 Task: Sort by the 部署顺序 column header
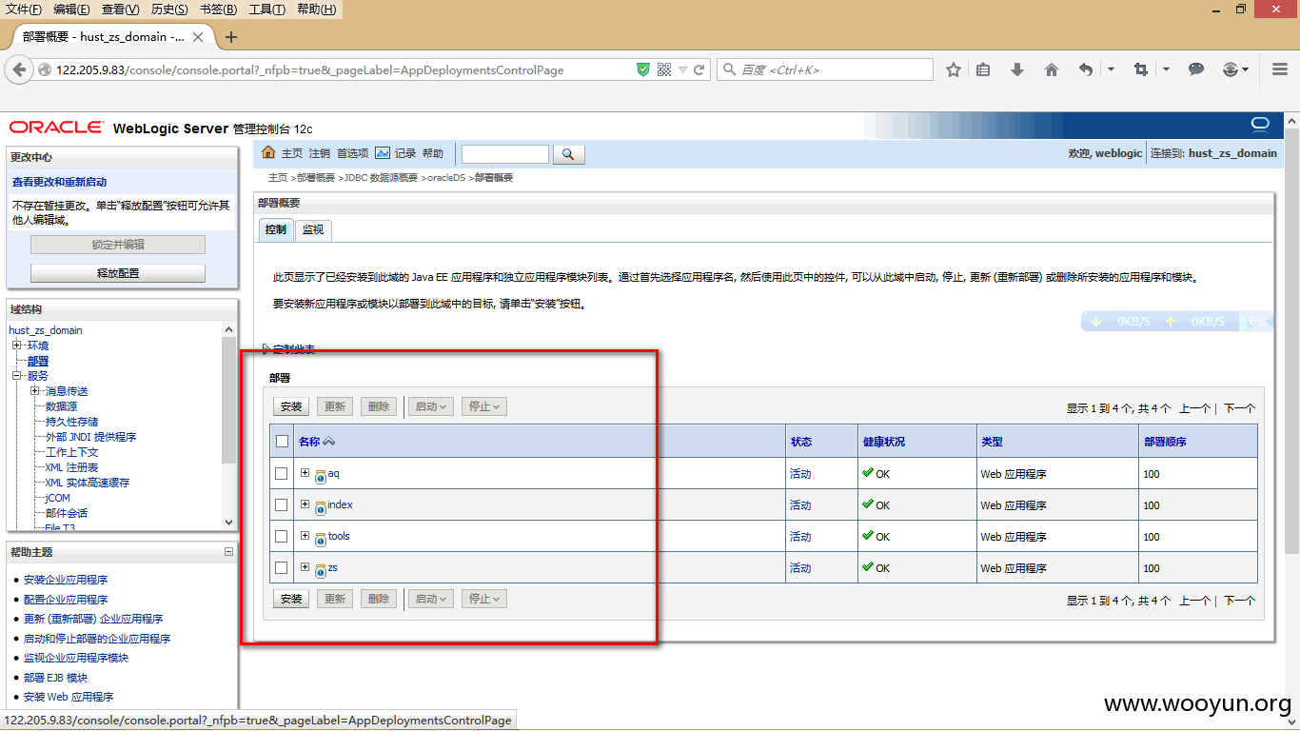1165,442
